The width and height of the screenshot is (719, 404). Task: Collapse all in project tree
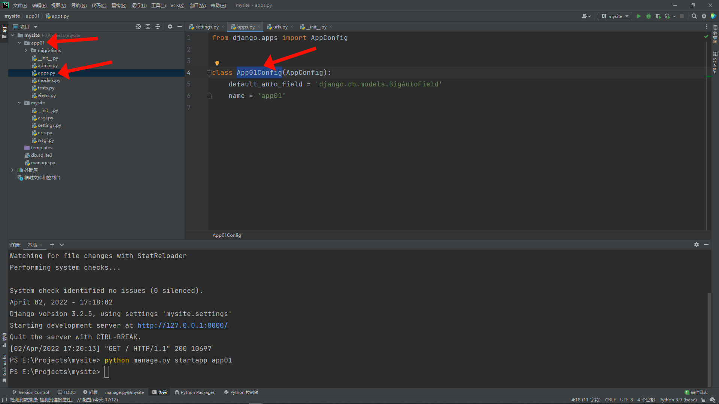point(158,27)
